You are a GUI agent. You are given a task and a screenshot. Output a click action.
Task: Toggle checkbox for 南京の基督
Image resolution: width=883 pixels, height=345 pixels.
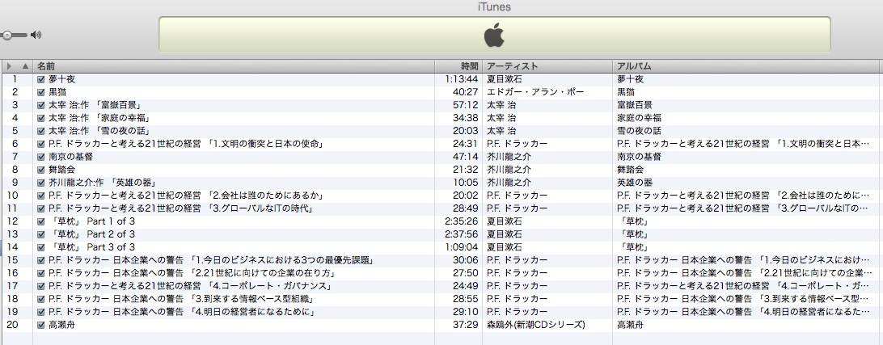40,157
